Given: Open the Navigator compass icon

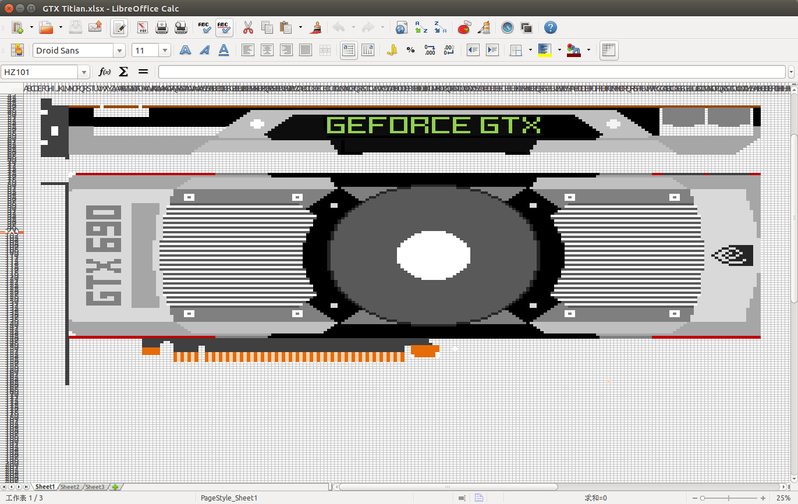Looking at the screenshot, I should tap(508, 27).
